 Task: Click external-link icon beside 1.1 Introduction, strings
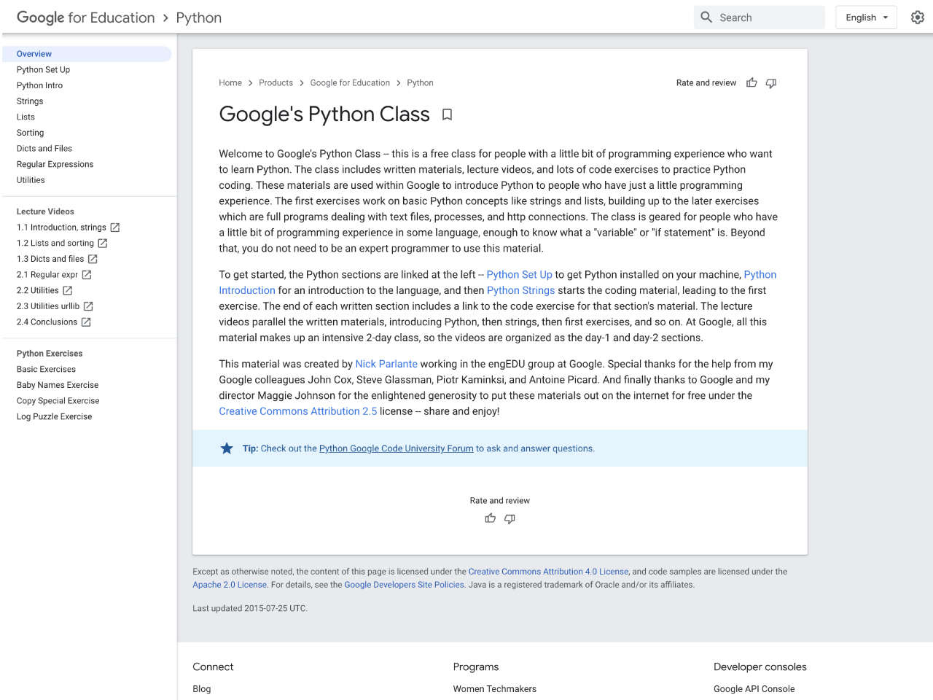click(x=114, y=227)
